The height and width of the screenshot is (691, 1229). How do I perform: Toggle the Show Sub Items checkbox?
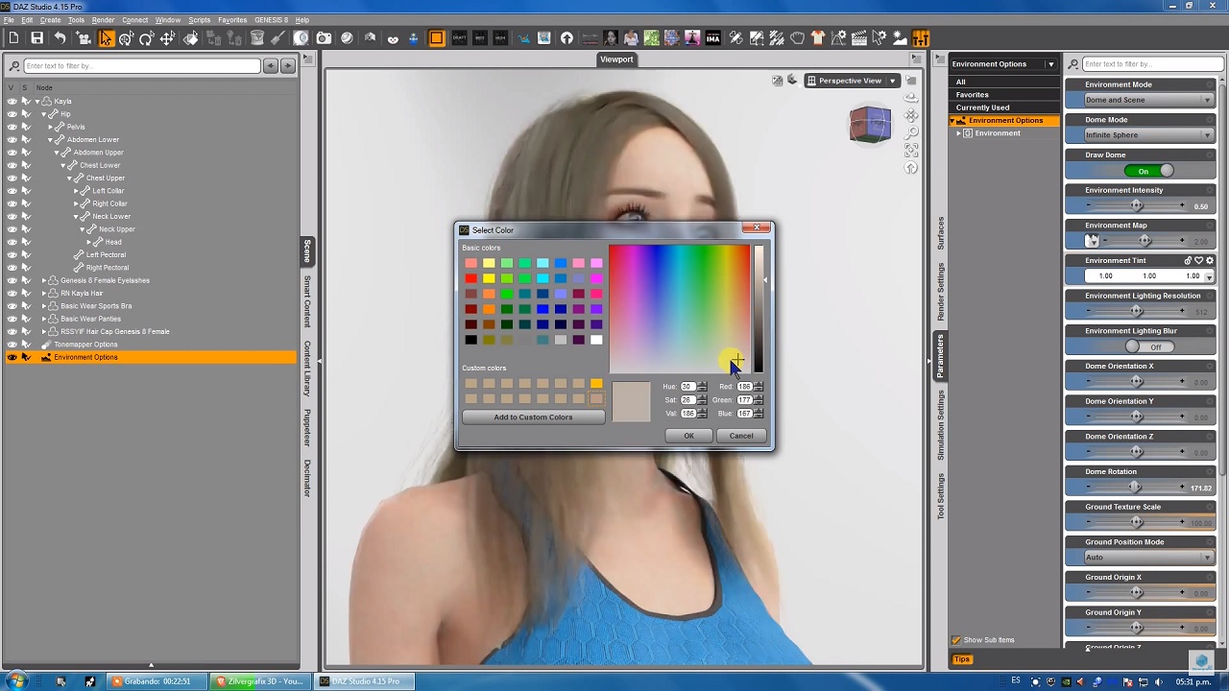tap(956, 640)
